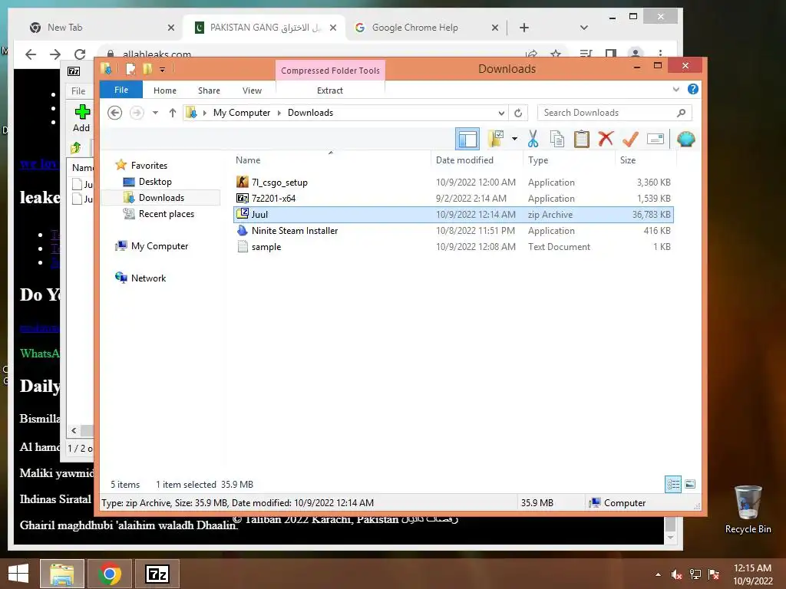This screenshot has width=786, height=589.
Task: Open the Share ribbon tab
Action: coord(209,90)
